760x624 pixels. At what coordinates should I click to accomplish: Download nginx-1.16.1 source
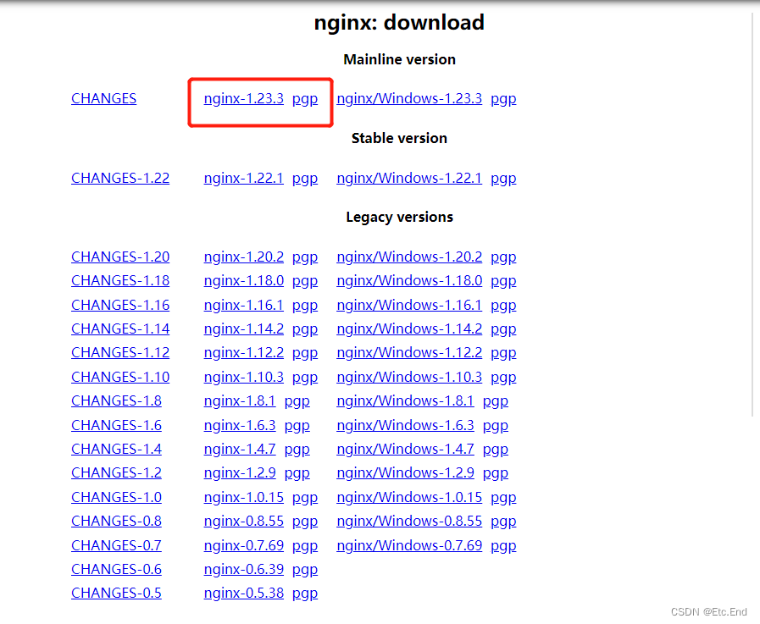tap(244, 305)
